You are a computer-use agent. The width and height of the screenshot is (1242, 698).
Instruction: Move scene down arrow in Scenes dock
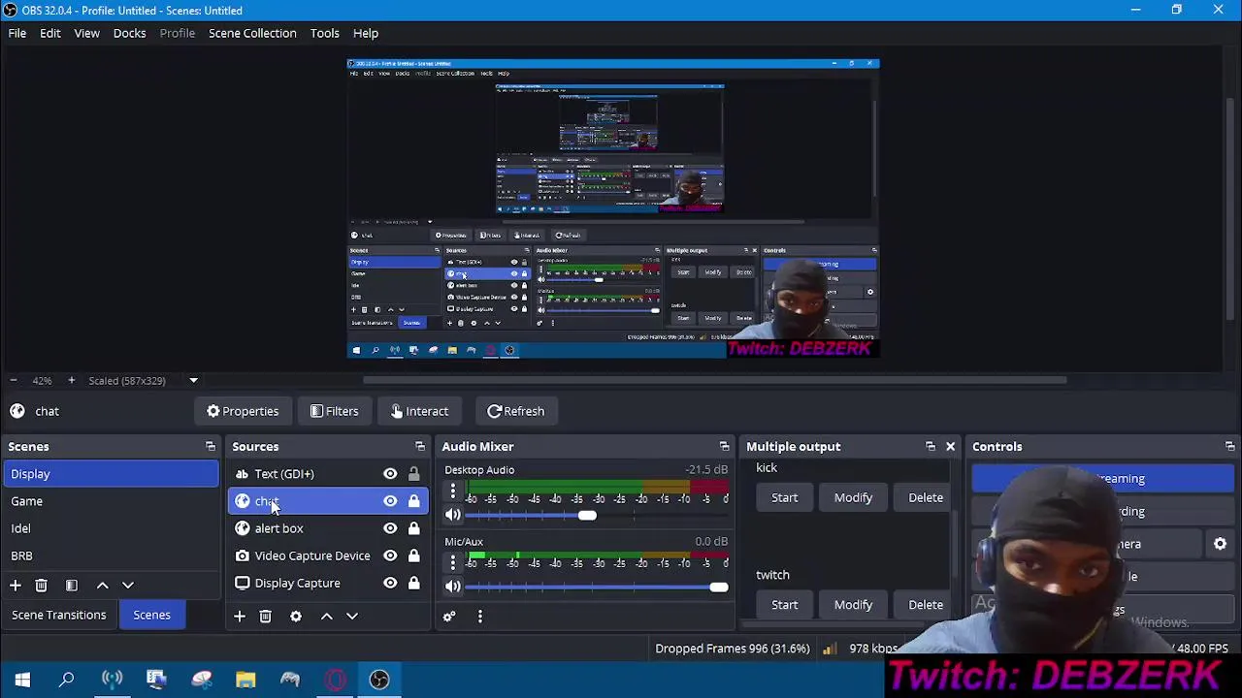(127, 586)
